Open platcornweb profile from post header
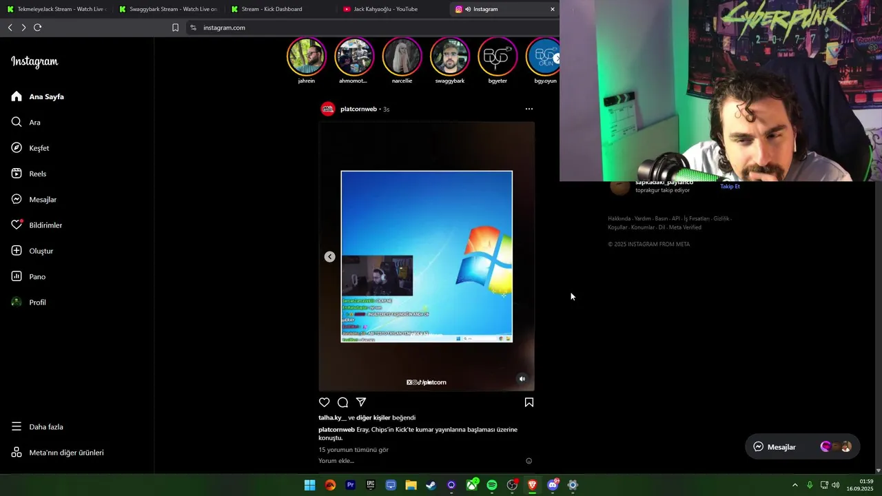This screenshot has height=496, width=882. pos(358,109)
